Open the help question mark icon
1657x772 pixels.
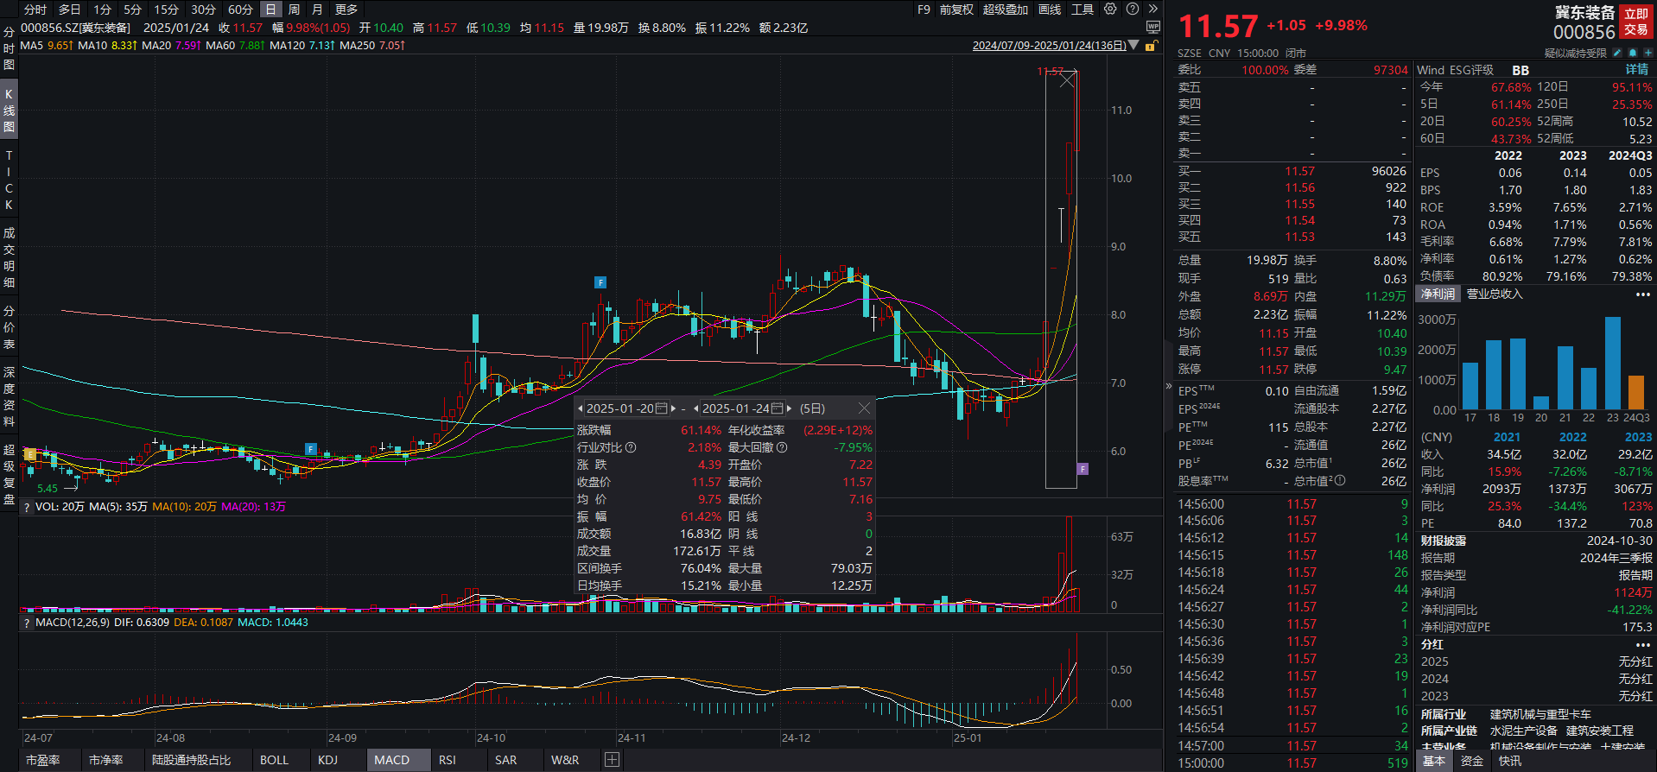point(1132,9)
